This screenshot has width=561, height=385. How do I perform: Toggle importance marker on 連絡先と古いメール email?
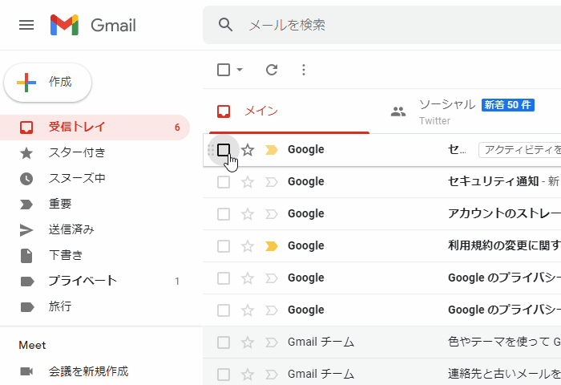coord(272,375)
